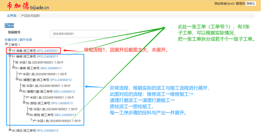This screenshot has width=261, height=135.
Task: Expand the 10.准备 dispatch order node
Action: [10, 50]
